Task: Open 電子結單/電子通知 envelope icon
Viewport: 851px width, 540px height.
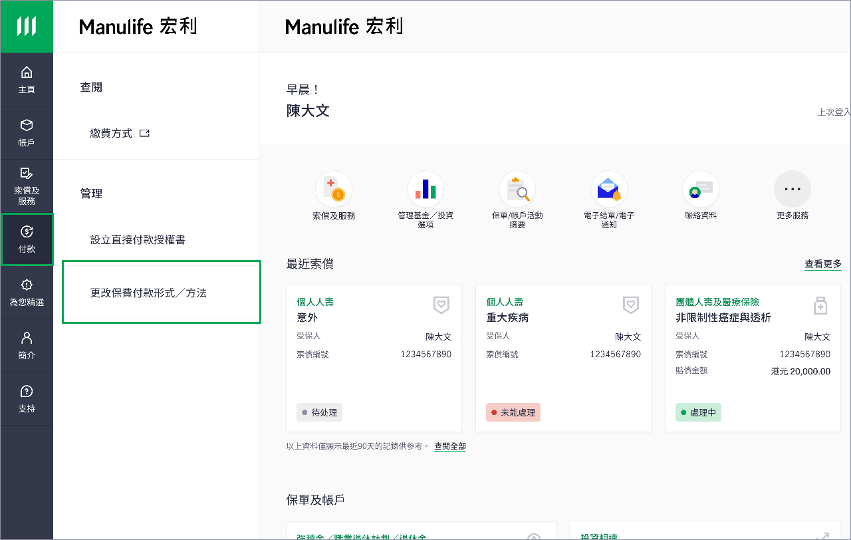Action: click(x=609, y=190)
